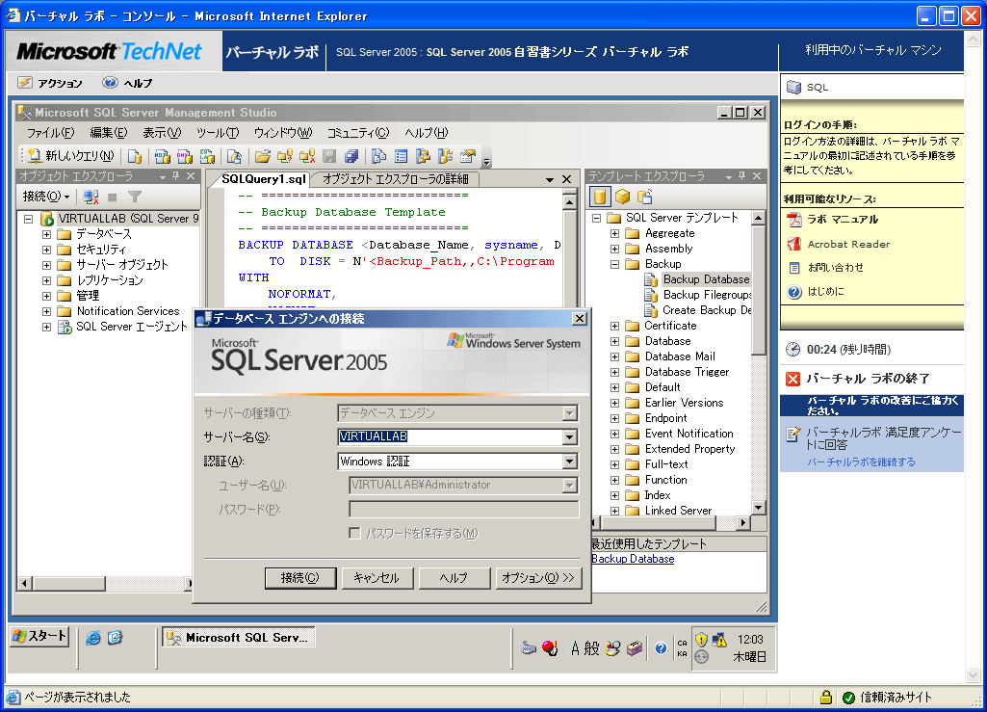987x712 pixels.
Task: Expand the Function templates folder
Action: 615,480
